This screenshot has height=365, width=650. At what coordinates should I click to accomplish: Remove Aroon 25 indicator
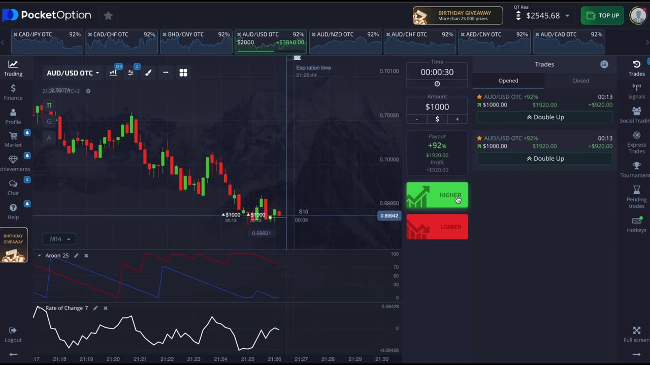86,255
